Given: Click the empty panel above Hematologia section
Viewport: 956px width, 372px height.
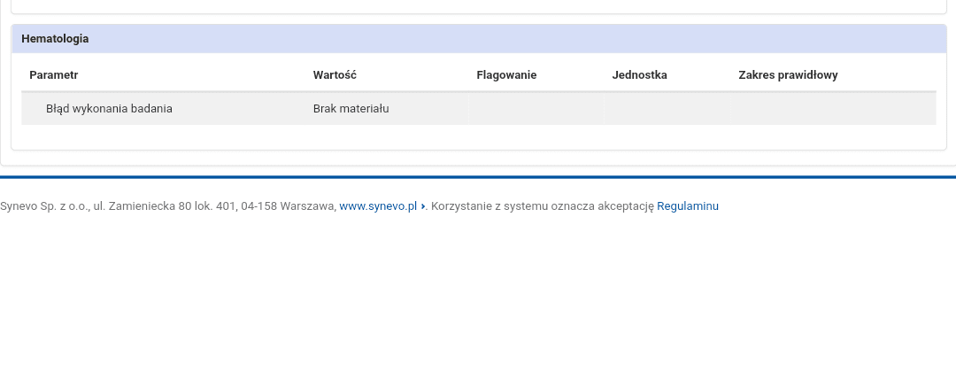Looking at the screenshot, I should point(478,5).
